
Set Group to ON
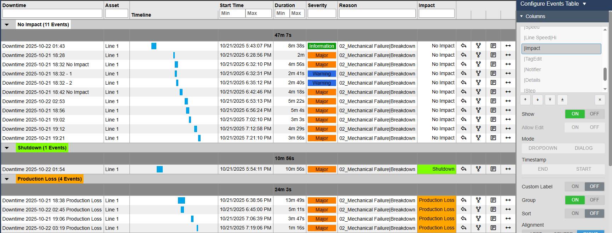(575, 200)
